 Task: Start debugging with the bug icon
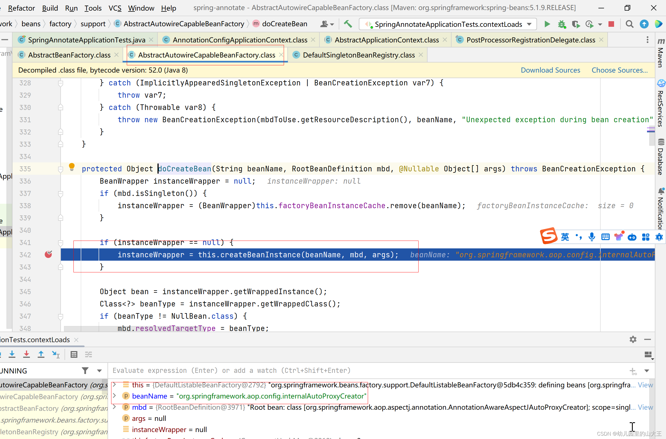pos(562,24)
